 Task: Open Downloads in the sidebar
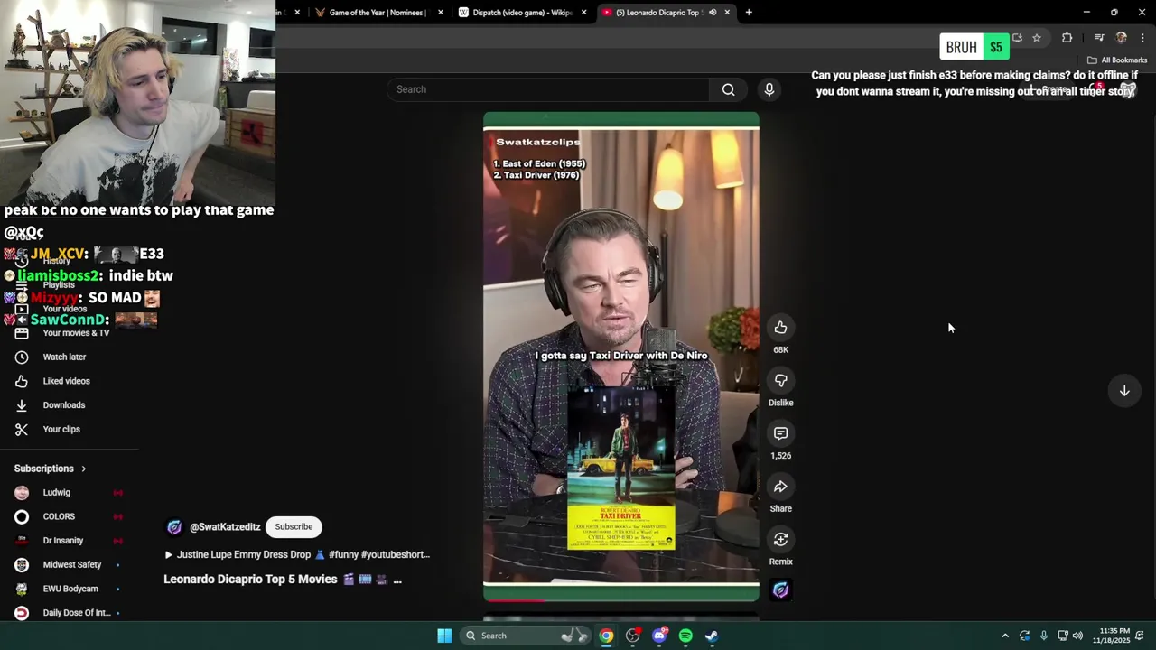(x=63, y=405)
